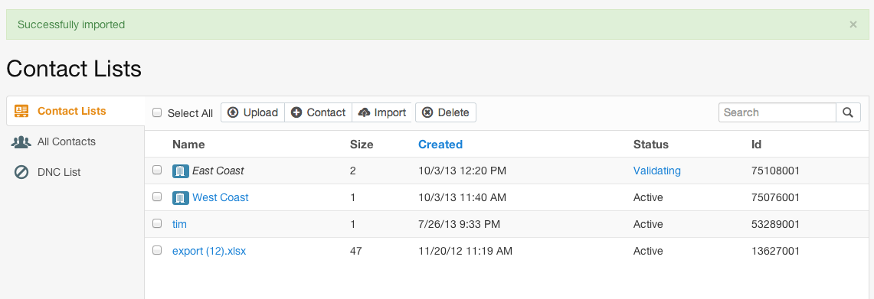Click the All Contacts people icon
The height and width of the screenshot is (299, 874).
pyautogui.click(x=21, y=142)
